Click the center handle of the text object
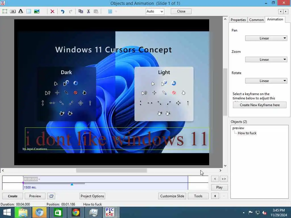 click(117, 139)
